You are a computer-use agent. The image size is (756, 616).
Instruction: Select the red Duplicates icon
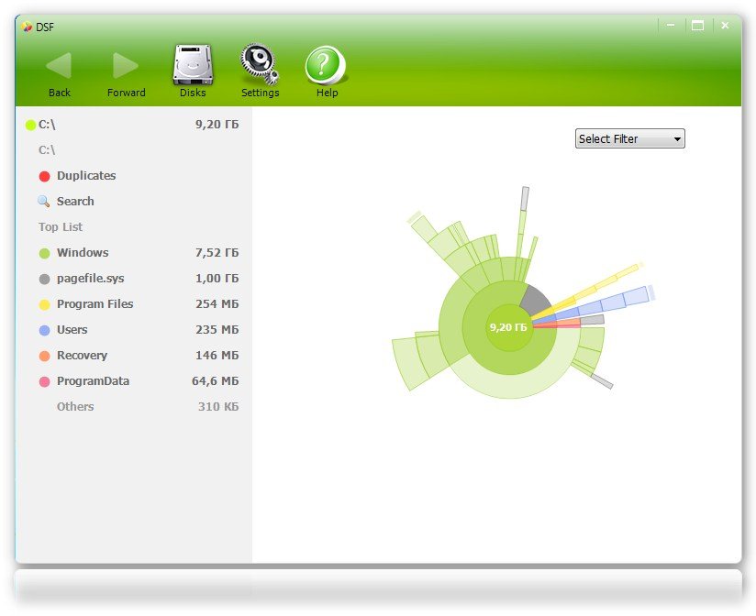click(44, 176)
